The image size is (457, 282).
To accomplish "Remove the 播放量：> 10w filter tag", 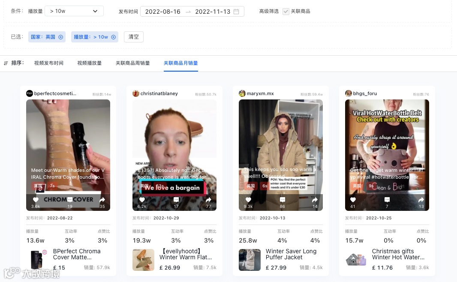I will [113, 37].
